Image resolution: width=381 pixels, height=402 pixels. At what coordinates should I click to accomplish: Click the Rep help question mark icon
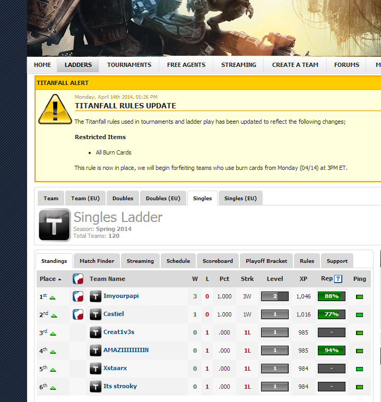click(x=338, y=279)
